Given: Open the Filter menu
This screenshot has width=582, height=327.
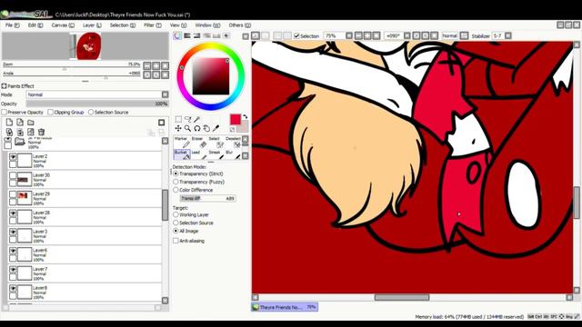Looking at the screenshot, I should click(152, 25).
